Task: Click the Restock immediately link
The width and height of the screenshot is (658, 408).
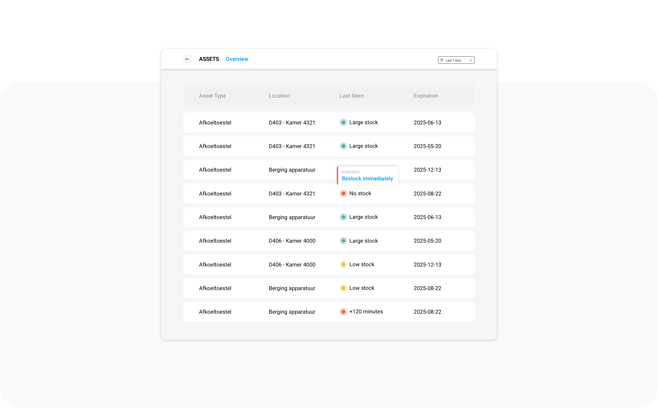Action: tap(367, 178)
